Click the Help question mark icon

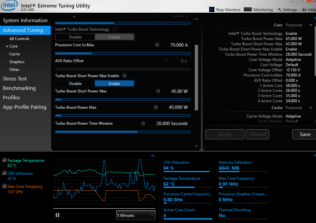304,9
